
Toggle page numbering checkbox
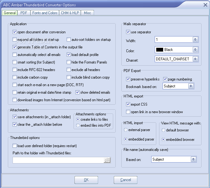click(x=165, y=79)
